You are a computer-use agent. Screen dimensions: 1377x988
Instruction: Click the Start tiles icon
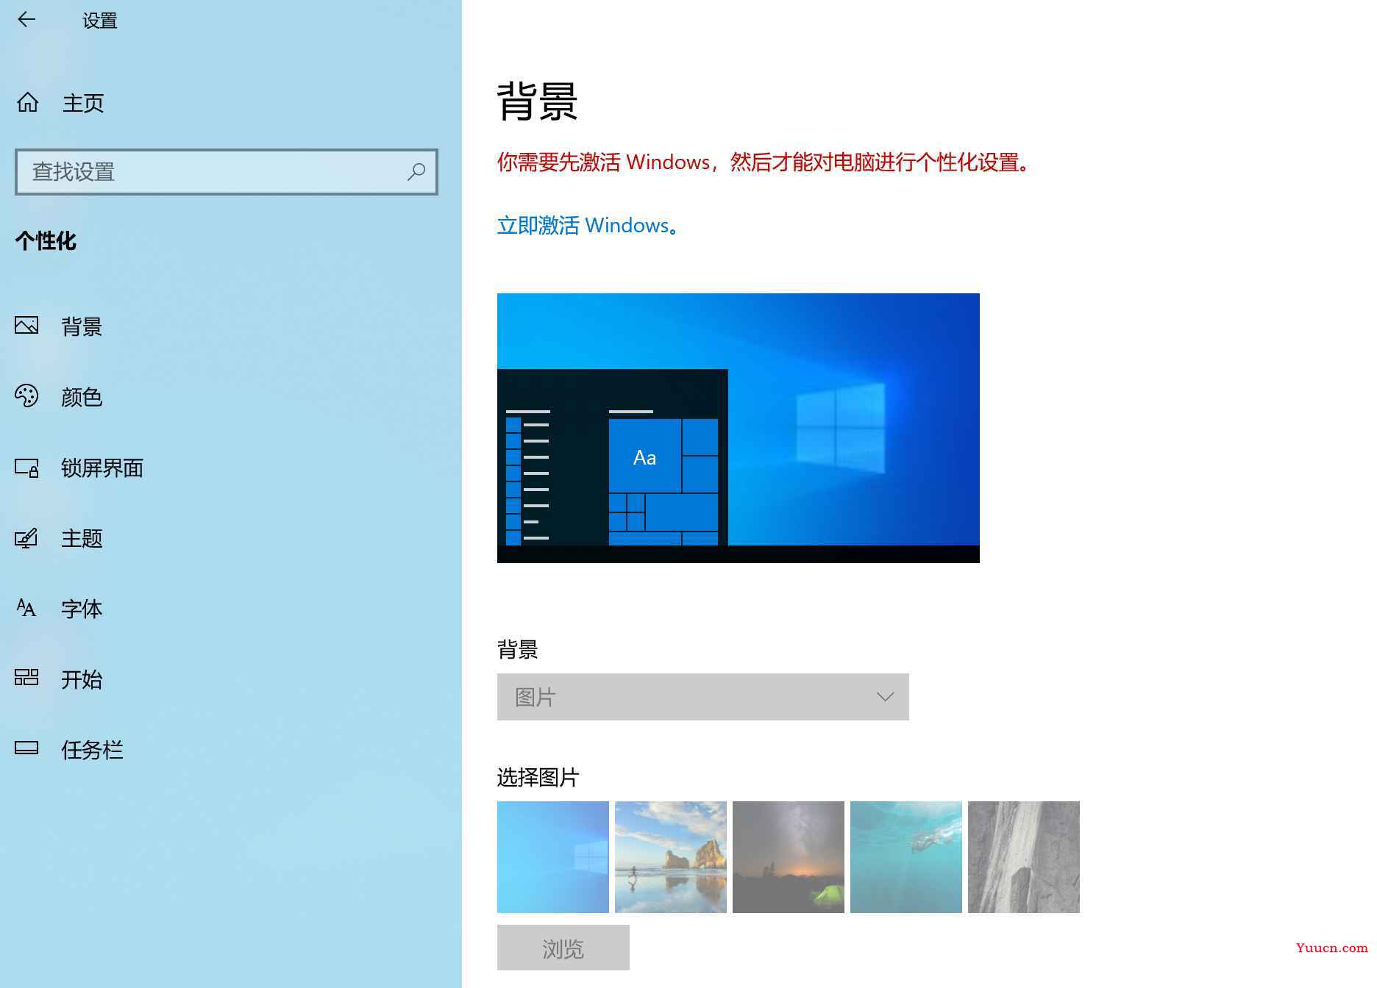[26, 678]
